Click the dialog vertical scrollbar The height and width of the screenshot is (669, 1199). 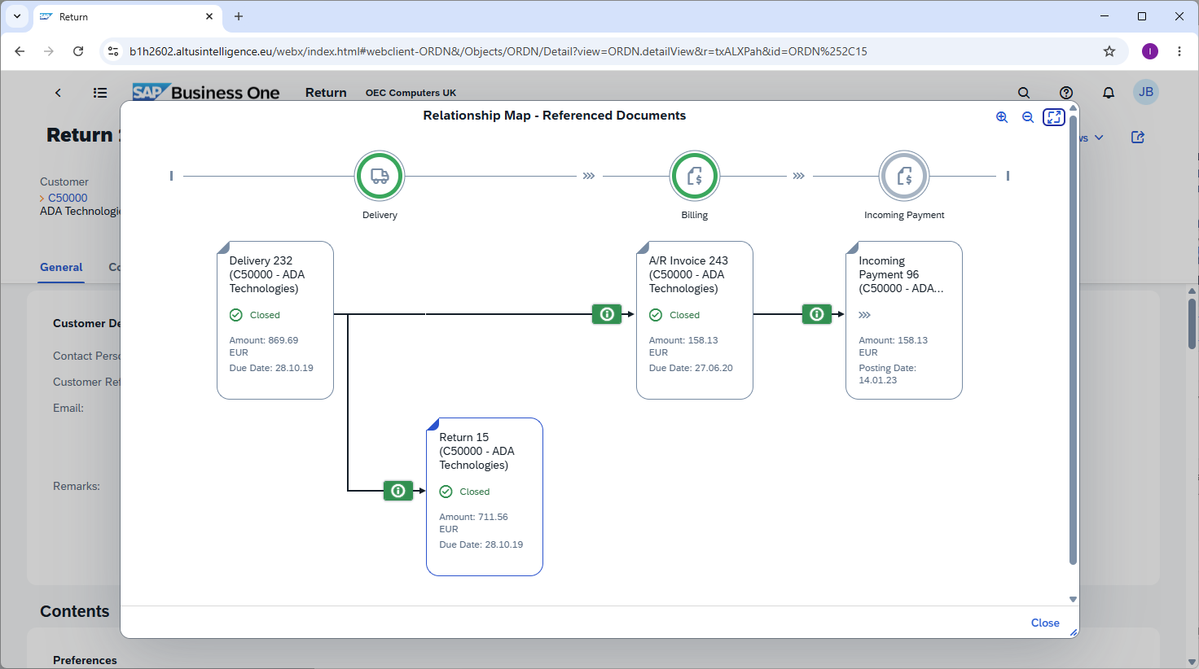1073,339
